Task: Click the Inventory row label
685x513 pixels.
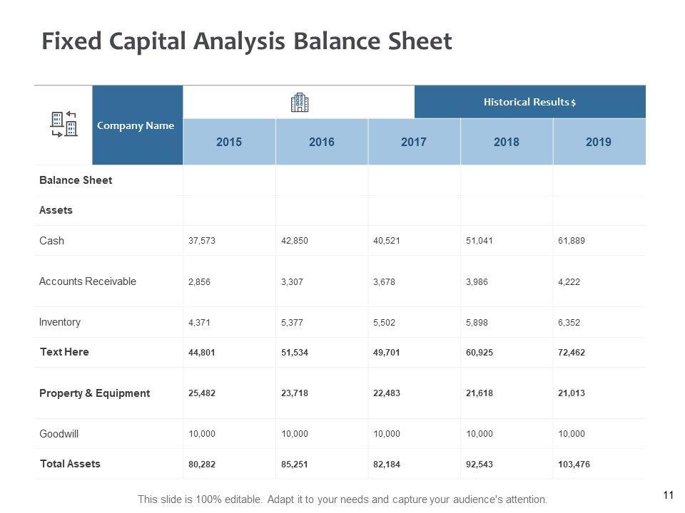Action: (60, 322)
